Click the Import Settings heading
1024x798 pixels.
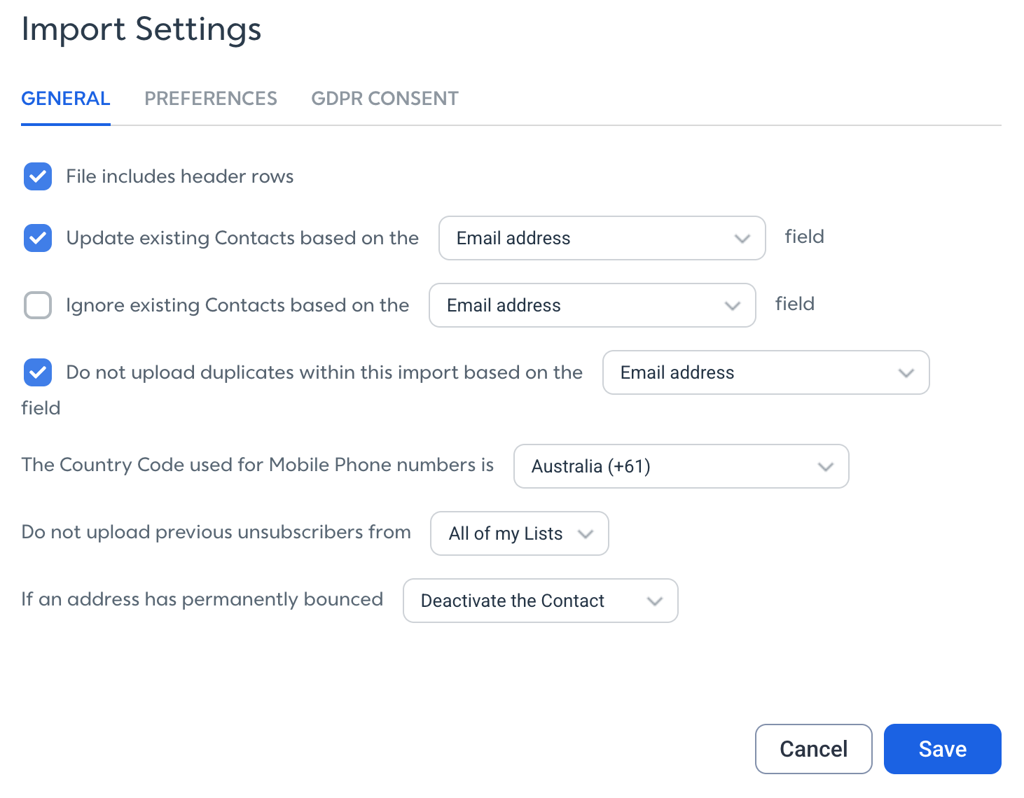pyautogui.click(x=141, y=29)
